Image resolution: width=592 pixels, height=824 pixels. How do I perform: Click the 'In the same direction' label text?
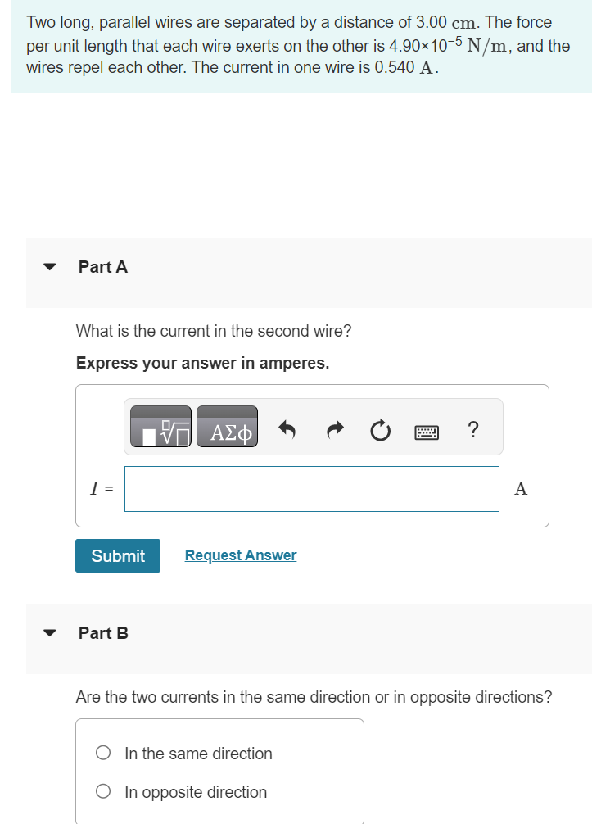click(x=198, y=754)
